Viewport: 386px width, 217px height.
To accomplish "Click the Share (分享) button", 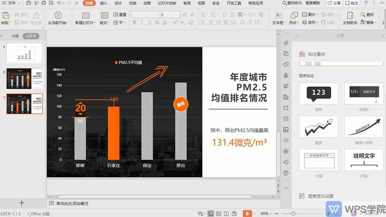I will (334, 3).
